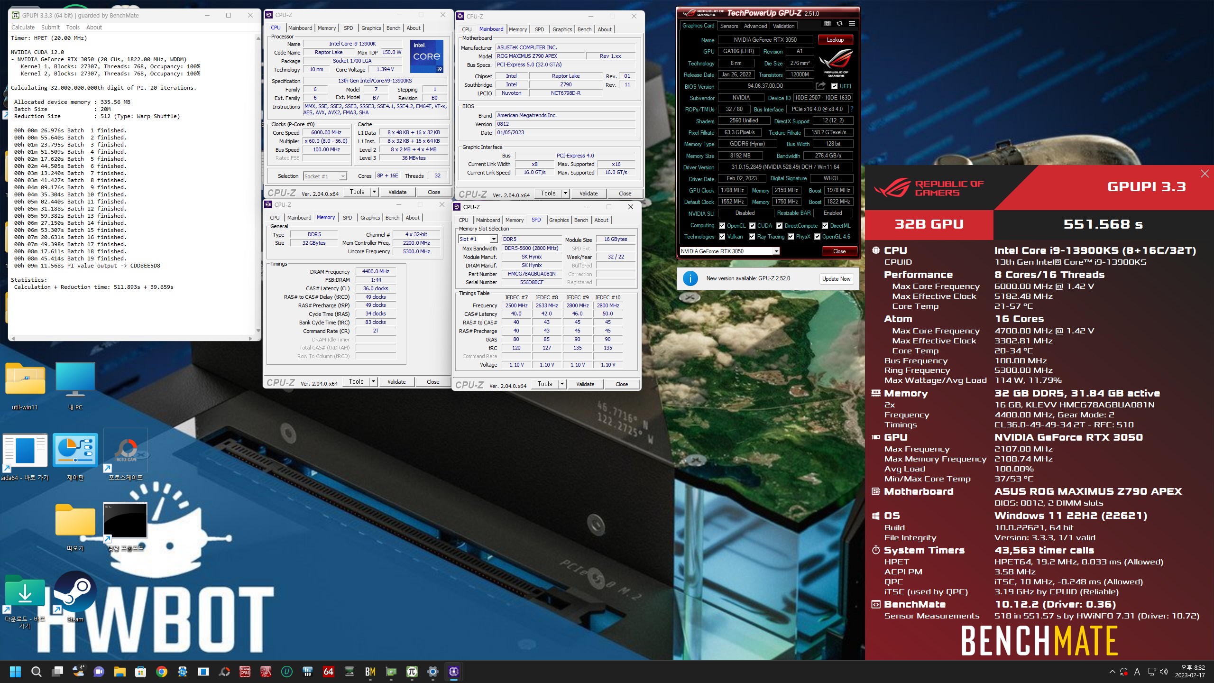Open the AIDA64 taskbar icon
Screen dimensions: 1214x683
point(328,672)
